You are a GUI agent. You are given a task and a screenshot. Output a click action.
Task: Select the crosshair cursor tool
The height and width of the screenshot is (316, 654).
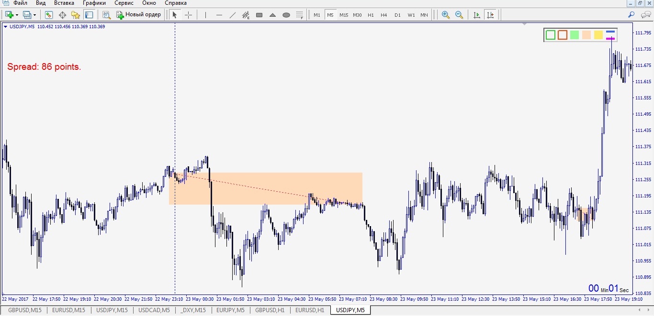[x=188, y=15]
